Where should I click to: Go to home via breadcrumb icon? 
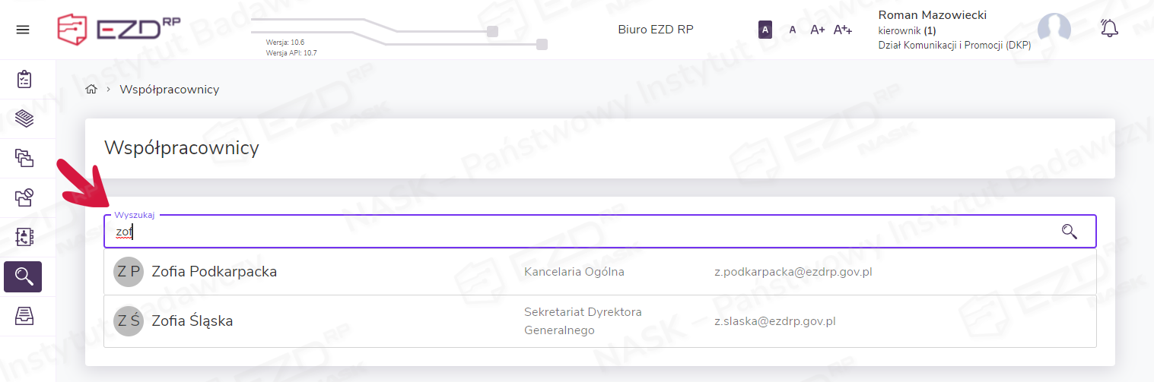pyautogui.click(x=91, y=90)
